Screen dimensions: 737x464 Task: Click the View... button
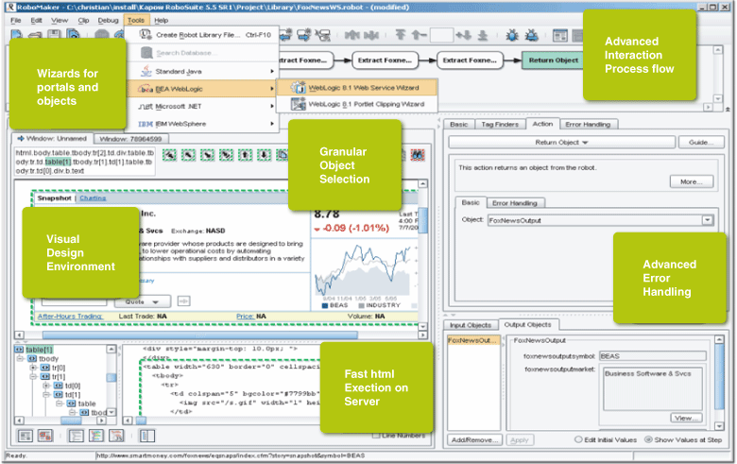click(x=685, y=418)
